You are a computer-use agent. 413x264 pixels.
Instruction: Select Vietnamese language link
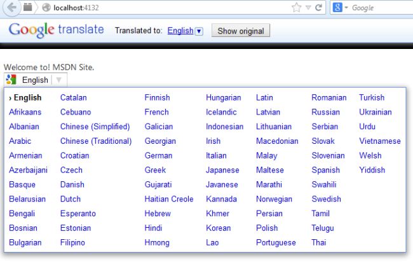pyautogui.click(x=380, y=141)
